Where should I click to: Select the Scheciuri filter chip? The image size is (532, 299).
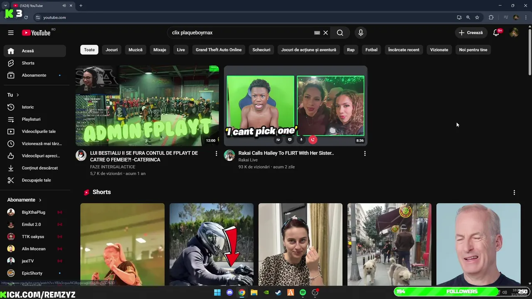[261, 50]
